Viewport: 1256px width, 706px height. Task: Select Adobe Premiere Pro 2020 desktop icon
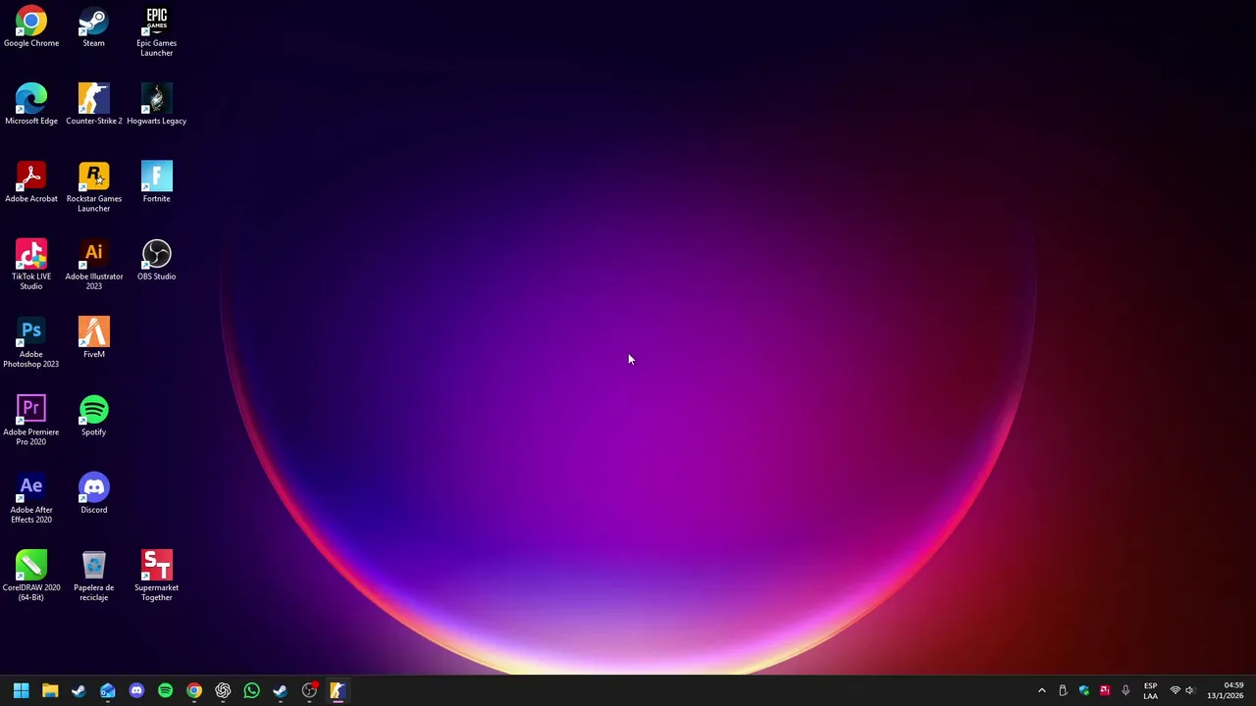click(31, 421)
